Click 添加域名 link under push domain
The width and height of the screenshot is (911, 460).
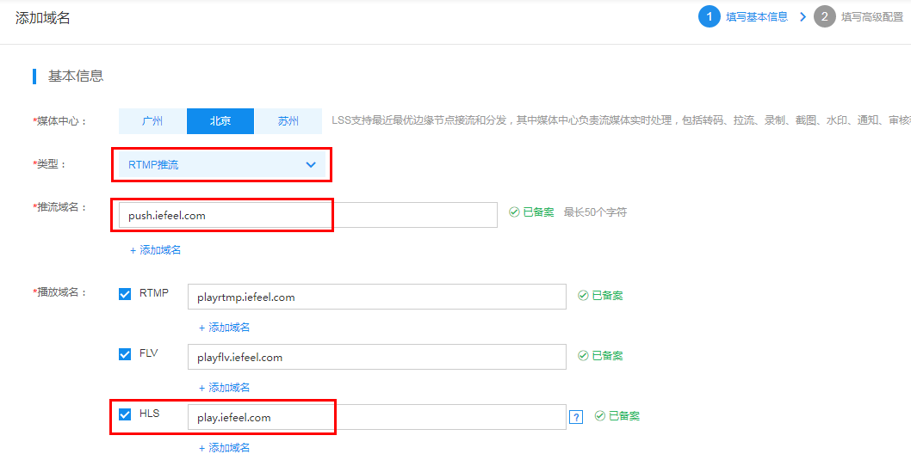pyautogui.click(x=156, y=250)
